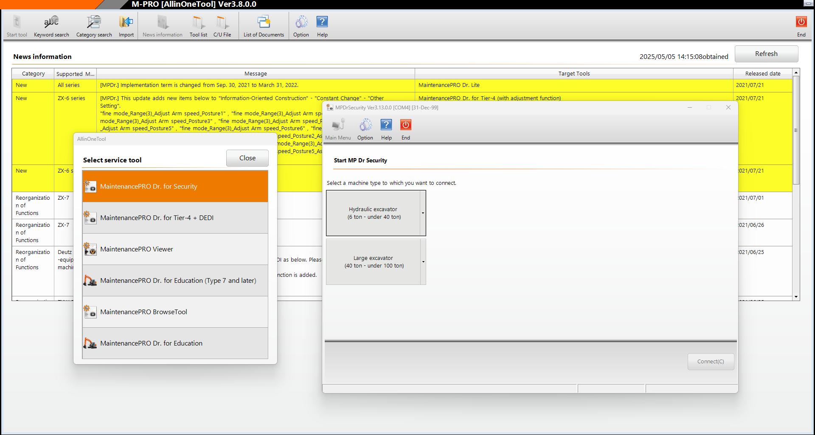
Task: Open News information from the toolbar
Action: tap(163, 26)
